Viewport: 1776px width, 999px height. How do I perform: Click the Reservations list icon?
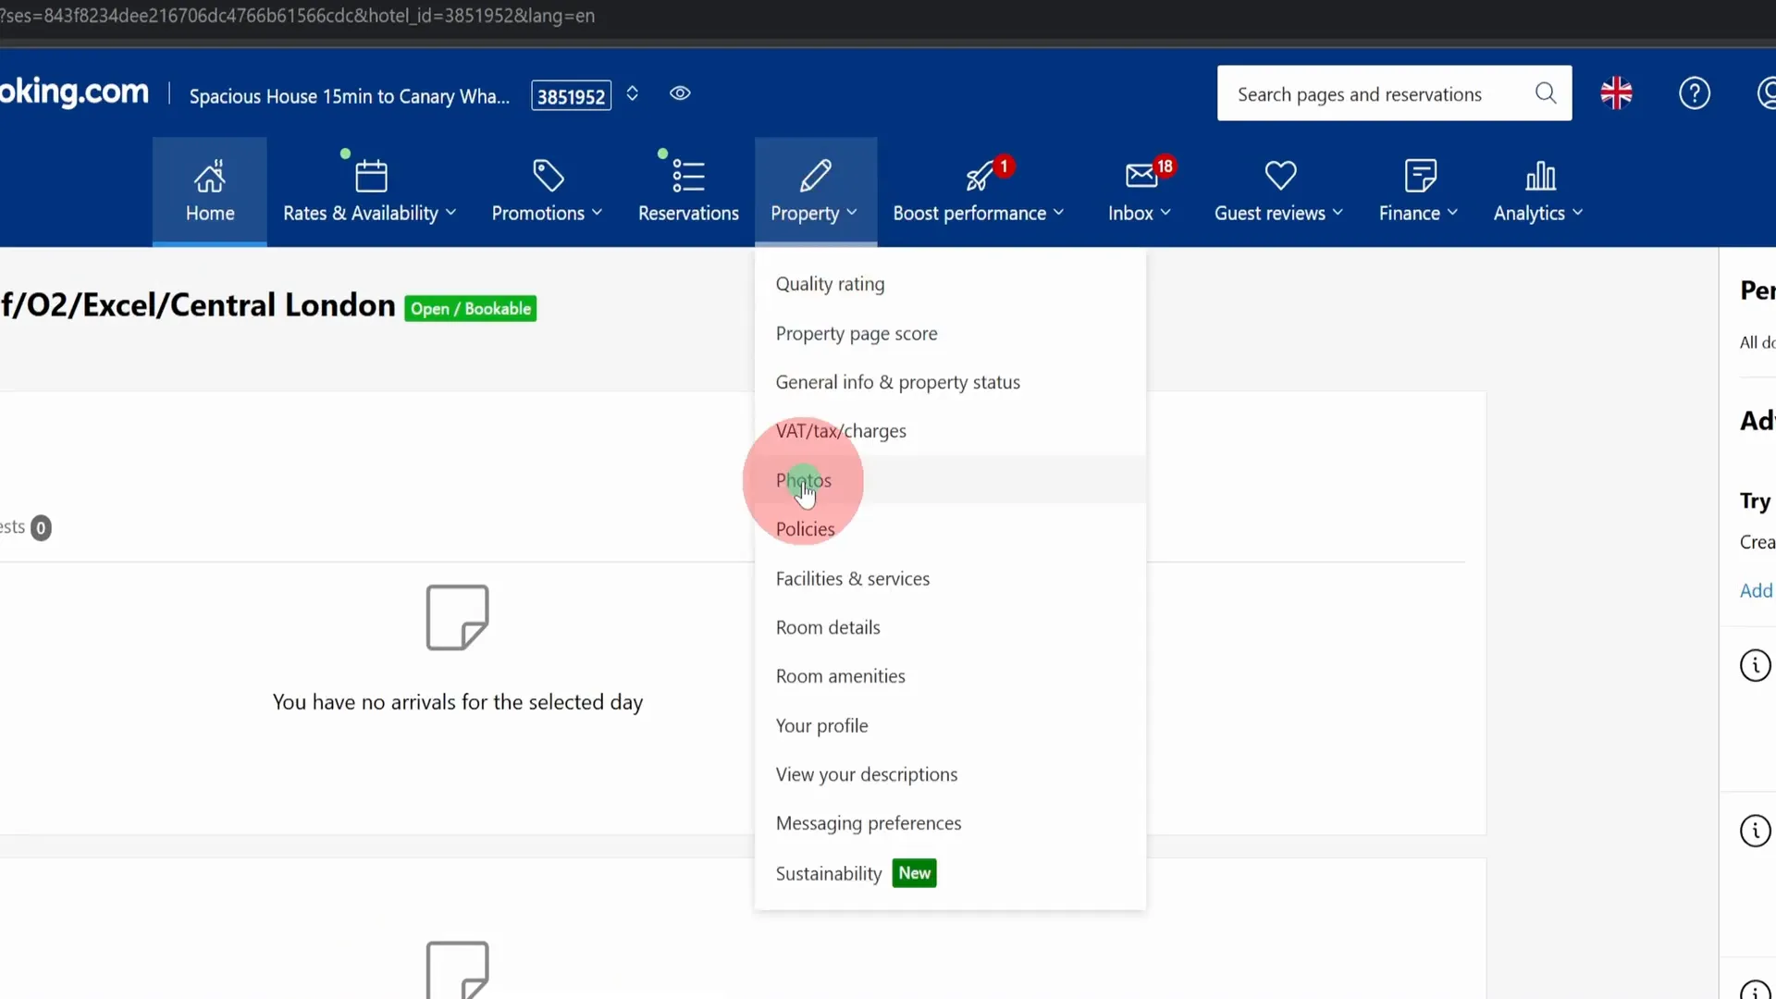click(688, 176)
